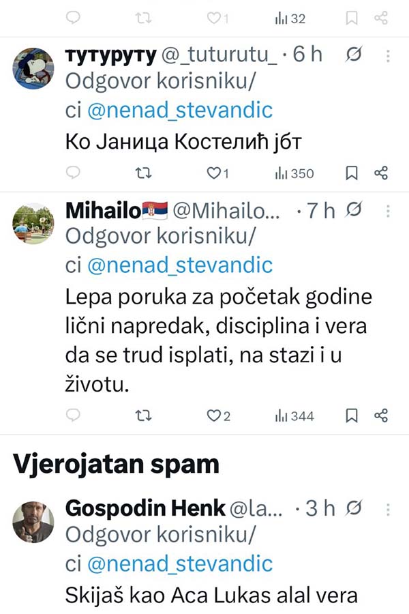Bookmark Mihailo's tweet
The image size is (409, 614).
pos(352,415)
